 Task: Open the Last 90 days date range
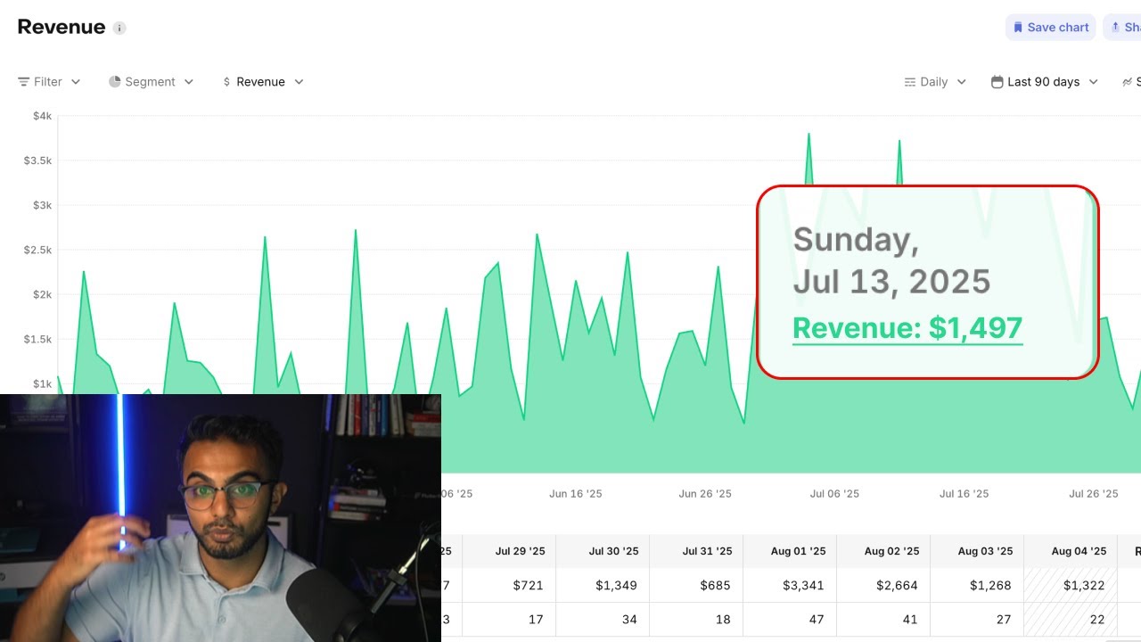[1044, 81]
